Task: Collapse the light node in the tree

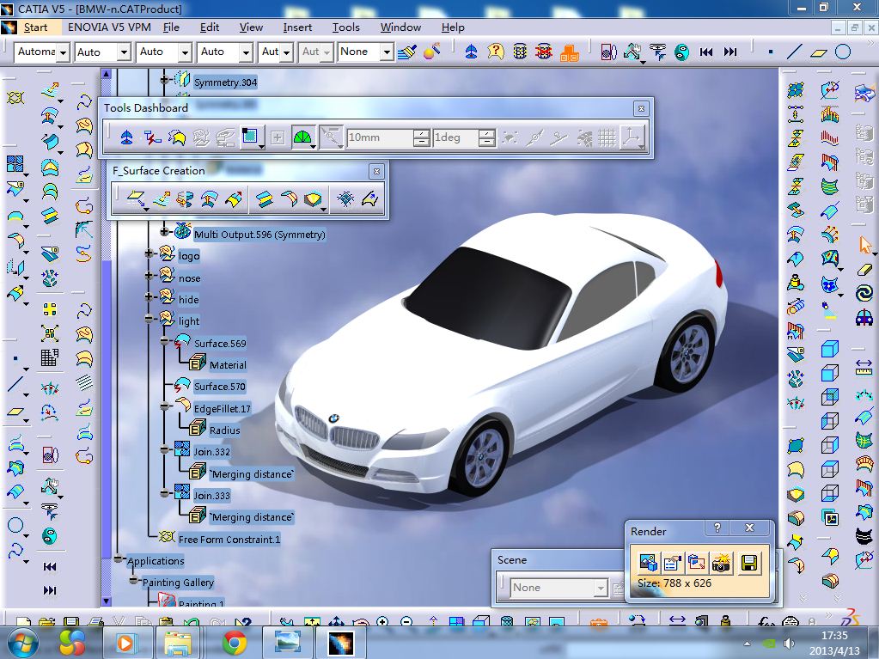Action: pos(150,319)
